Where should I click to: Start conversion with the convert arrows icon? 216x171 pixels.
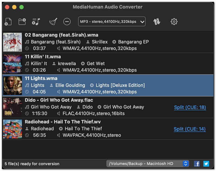157,22
